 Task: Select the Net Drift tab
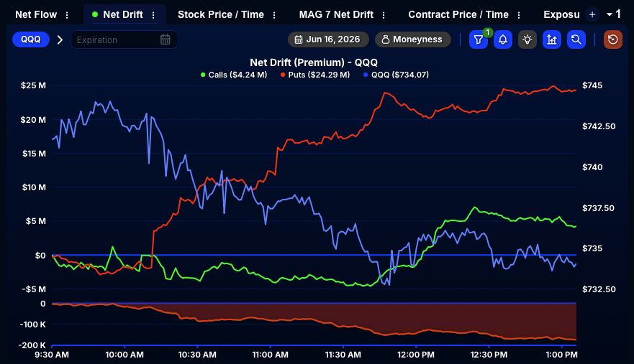click(123, 14)
